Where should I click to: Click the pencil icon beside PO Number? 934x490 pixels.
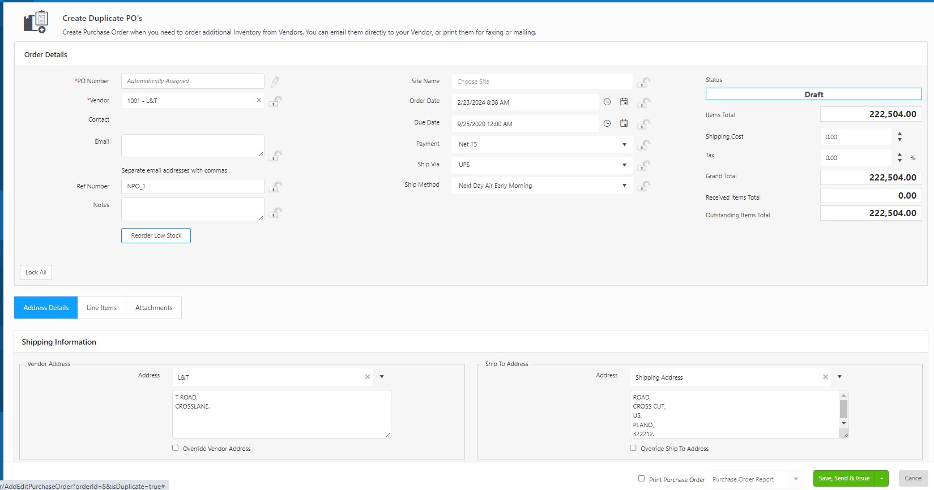point(275,82)
